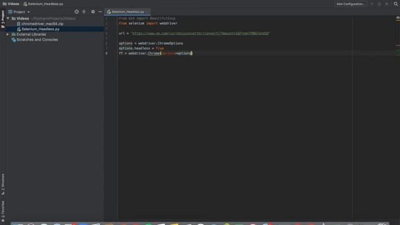Toggle the editor inspections eye icon
Viewport: 400px width, 225px height.
point(397,17)
